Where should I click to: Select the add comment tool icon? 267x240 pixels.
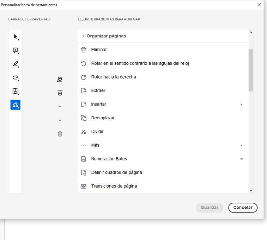point(16,50)
